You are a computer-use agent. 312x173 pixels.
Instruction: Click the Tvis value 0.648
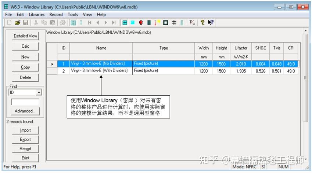click(277, 64)
